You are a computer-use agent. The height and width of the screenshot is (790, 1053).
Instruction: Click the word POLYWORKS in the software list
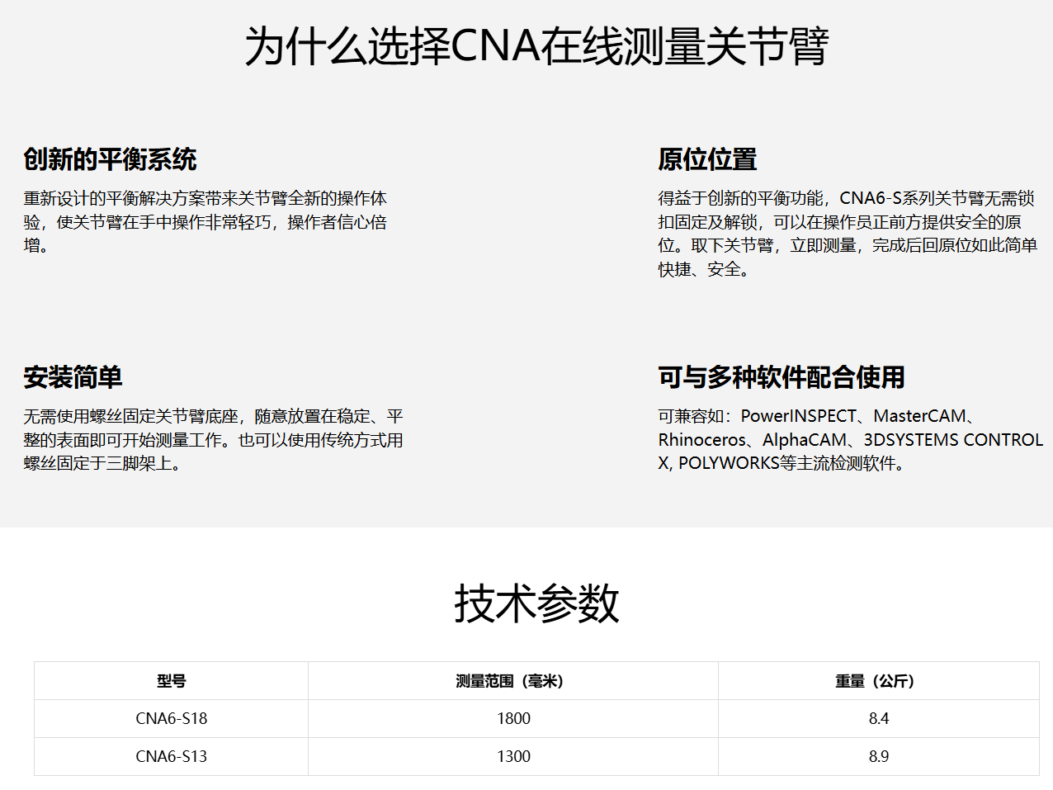click(x=729, y=463)
